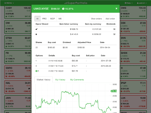Click the $82.08 buy cost
The image size is (151, 113).
pyautogui.click(x=75, y=61)
